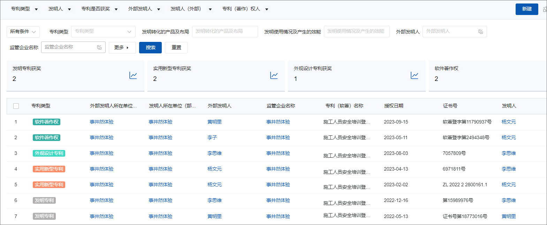Click the 新建 button

(x=527, y=9)
